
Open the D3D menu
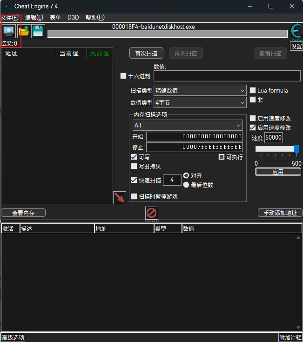(x=73, y=18)
